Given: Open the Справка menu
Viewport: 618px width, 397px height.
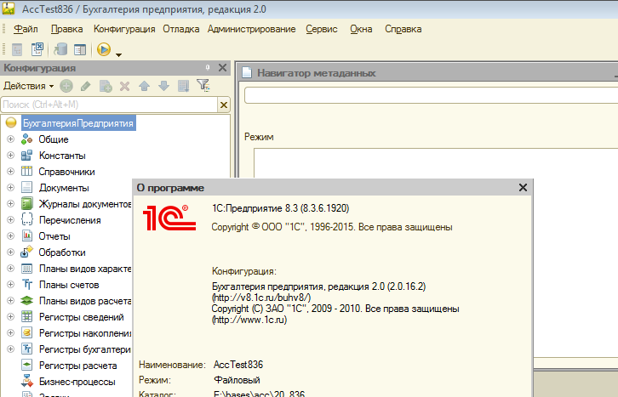Looking at the screenshot, I should 403,29.
